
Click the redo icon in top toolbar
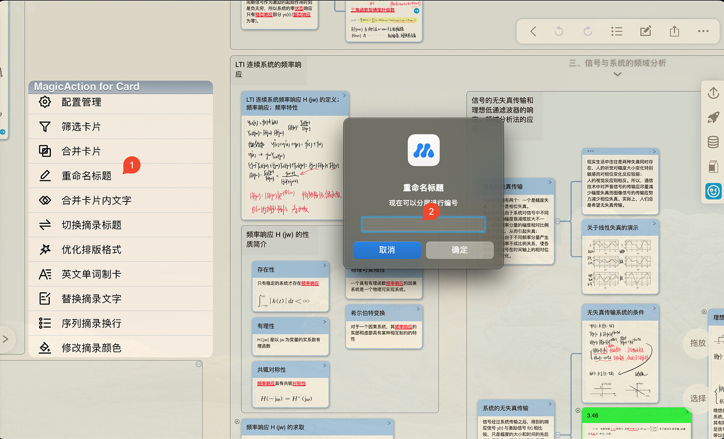[x=587, y=32]
